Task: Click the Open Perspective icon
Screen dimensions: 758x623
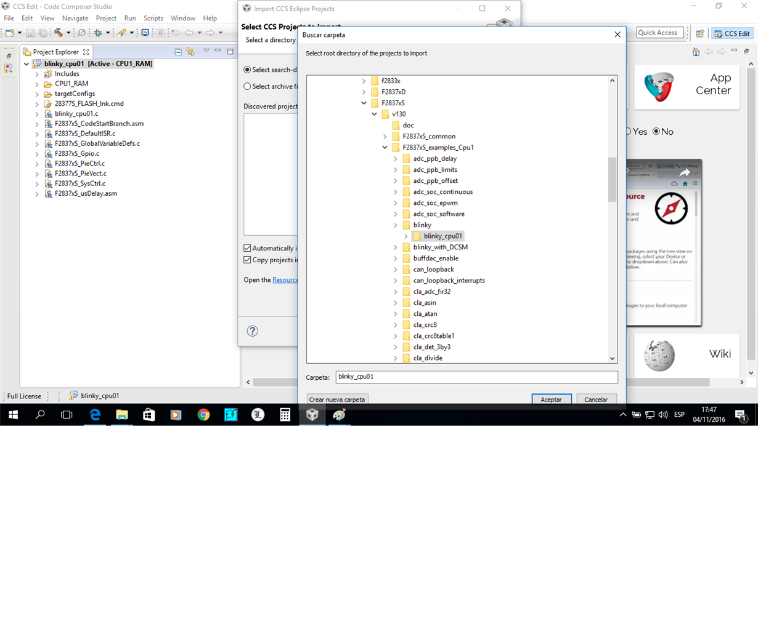Action: pos(700,33)
